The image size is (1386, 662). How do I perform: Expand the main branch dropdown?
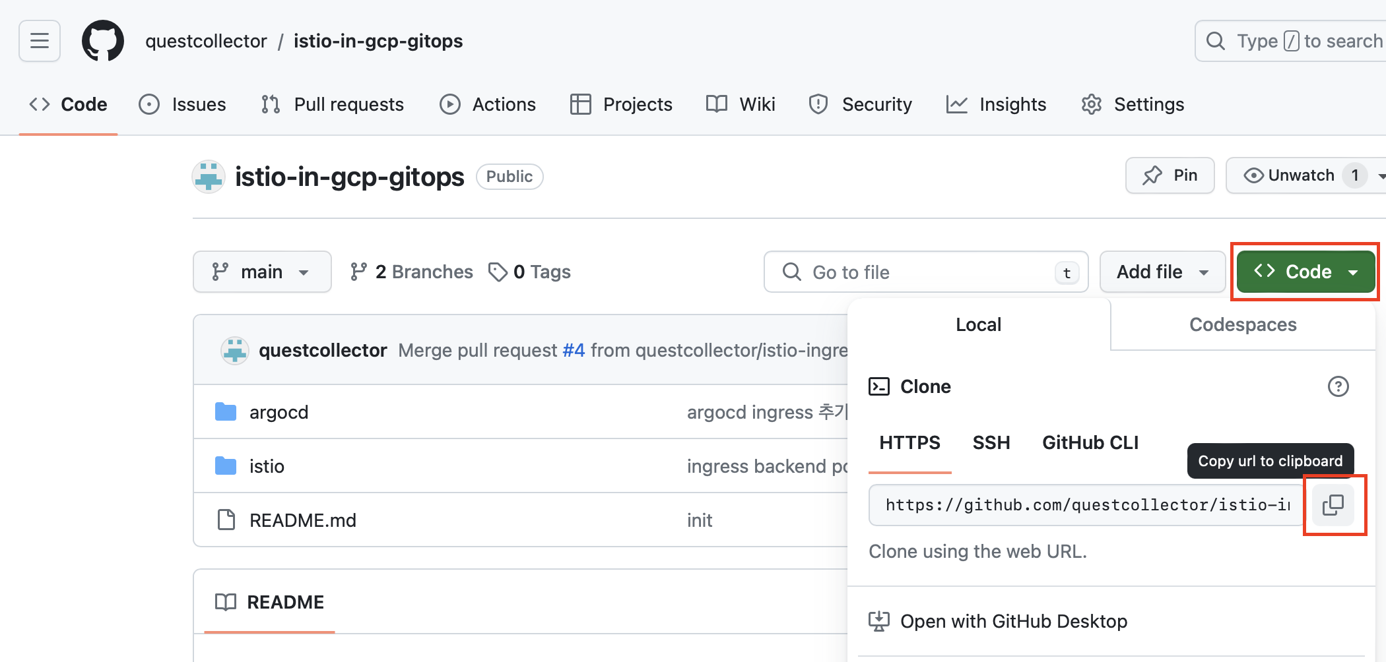(261, 272)
